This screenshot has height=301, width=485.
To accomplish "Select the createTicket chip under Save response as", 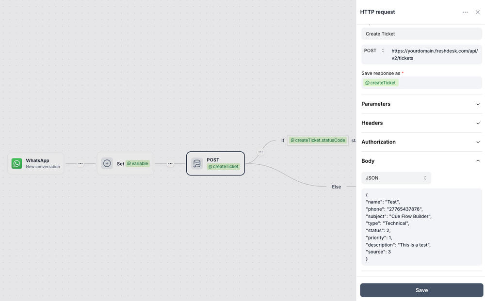I will point(380,82).
